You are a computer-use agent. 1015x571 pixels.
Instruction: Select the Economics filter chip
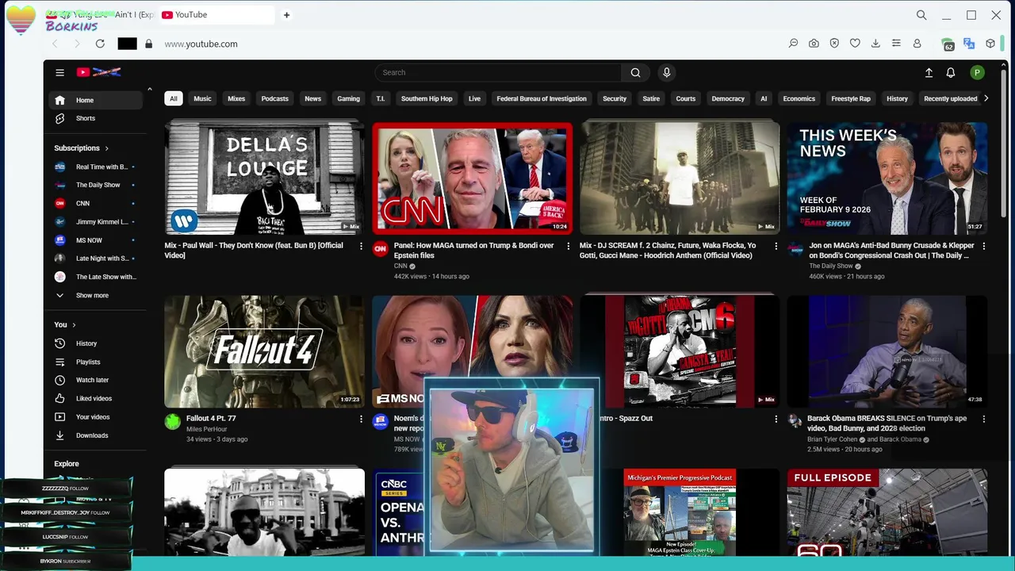(799, 98)
